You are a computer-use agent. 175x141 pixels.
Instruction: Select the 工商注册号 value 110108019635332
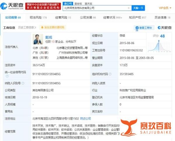(x=131, y=51)
